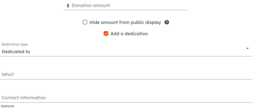Click the "Optional" helper text

click(x=7, y=106)
